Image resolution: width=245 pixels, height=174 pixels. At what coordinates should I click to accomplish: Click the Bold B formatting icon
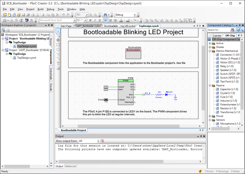tap(90, 20)
